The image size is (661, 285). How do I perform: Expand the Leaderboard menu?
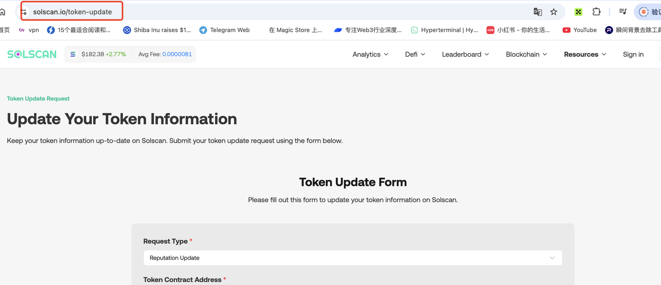click(465, 54)
